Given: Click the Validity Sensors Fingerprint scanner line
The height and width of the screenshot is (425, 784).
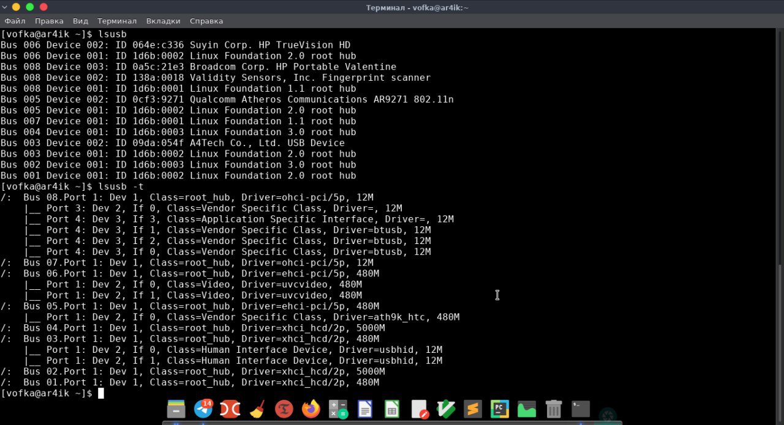Looking at the screenshot, I should coord(216,78).
